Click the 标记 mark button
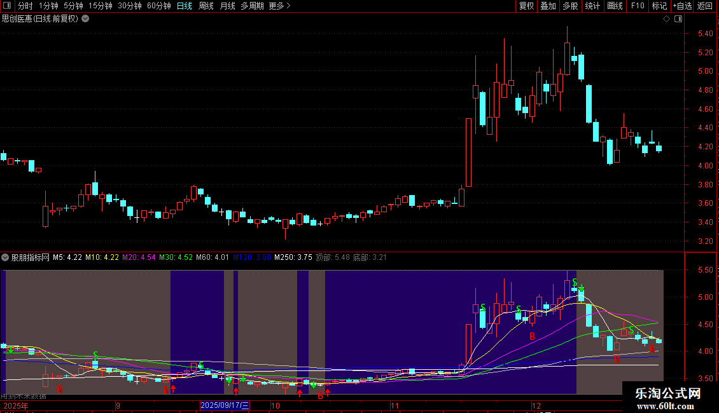This screenshot has width=719, height=413. [x=659, y=6]
